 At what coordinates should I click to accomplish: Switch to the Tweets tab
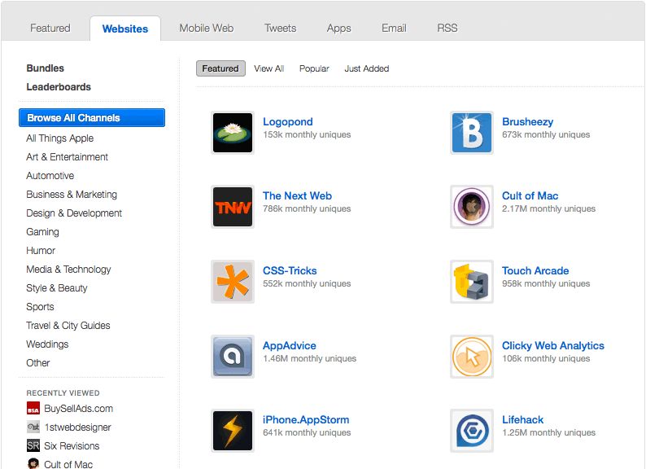tap(280, 28)
